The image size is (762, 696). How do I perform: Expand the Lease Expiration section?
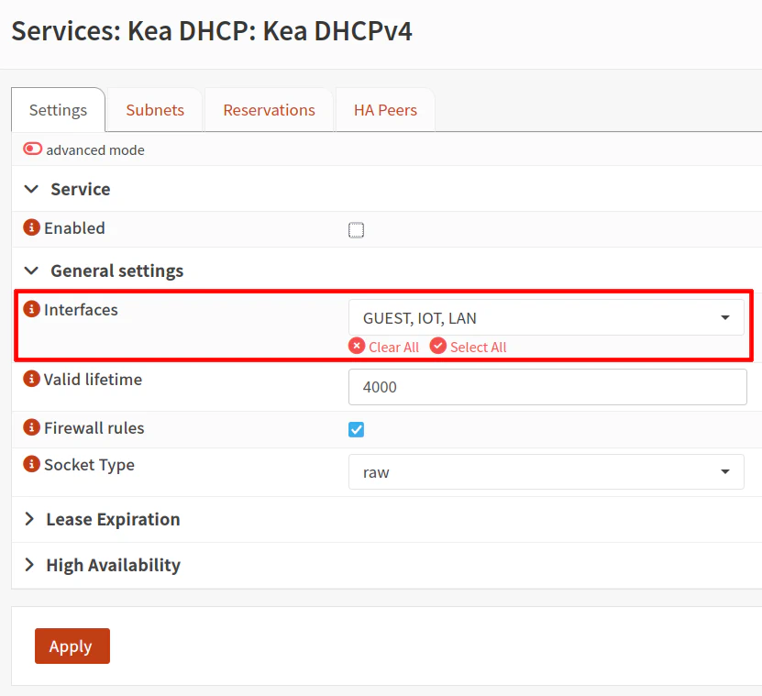[x=29, y=519]
